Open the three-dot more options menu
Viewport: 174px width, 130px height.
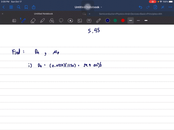(x=170, y=7)
